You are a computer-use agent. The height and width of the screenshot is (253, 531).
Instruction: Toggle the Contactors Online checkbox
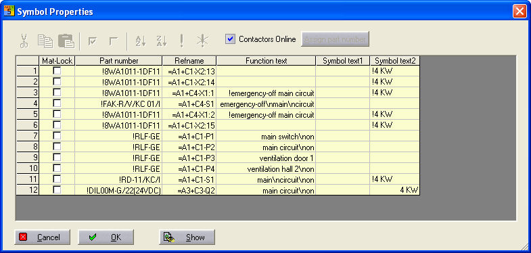(x=230, y=39)
